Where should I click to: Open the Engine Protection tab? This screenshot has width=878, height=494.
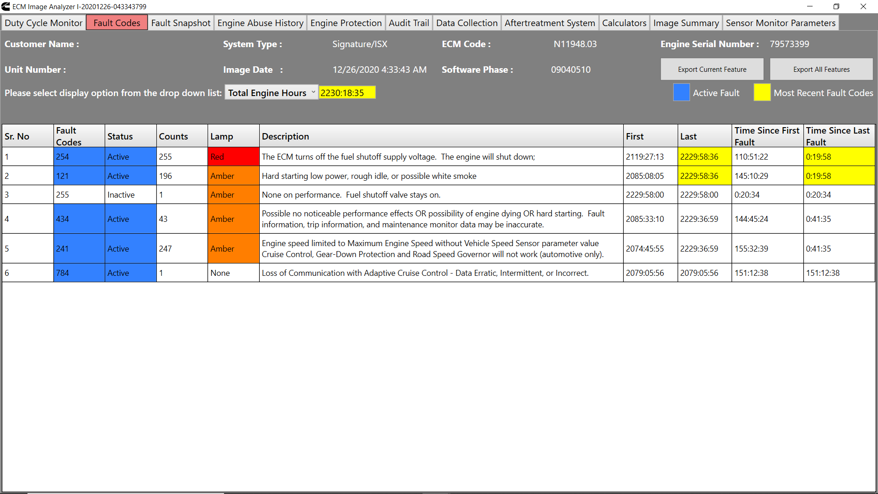346,22
